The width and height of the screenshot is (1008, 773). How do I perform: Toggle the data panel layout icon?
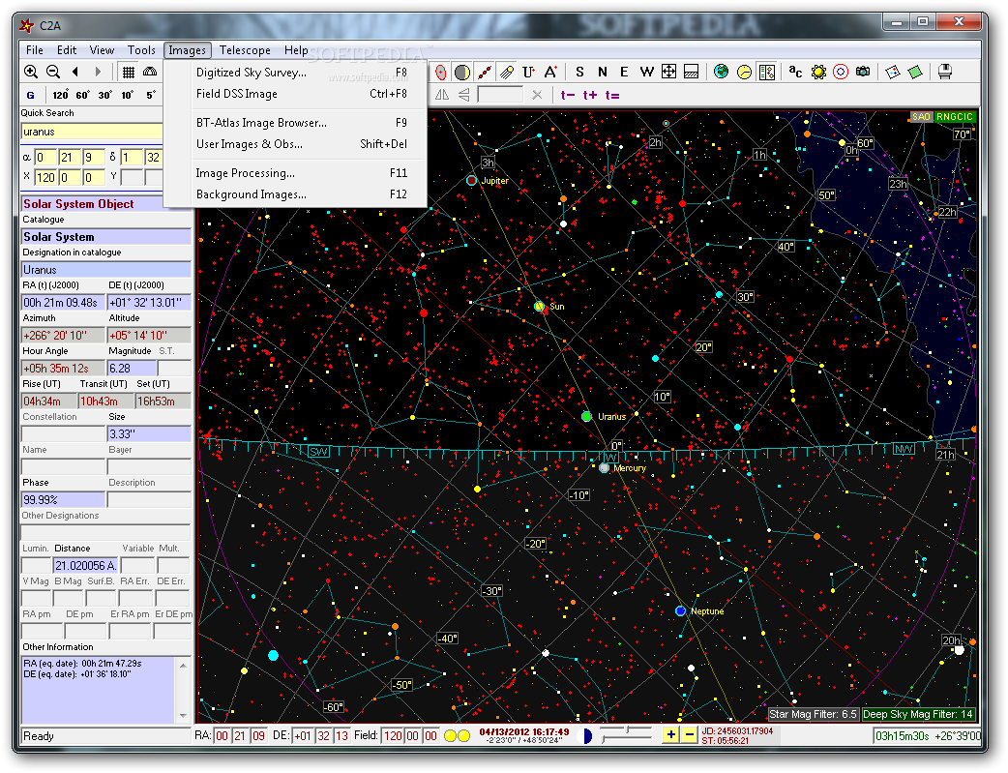(767, 72)
